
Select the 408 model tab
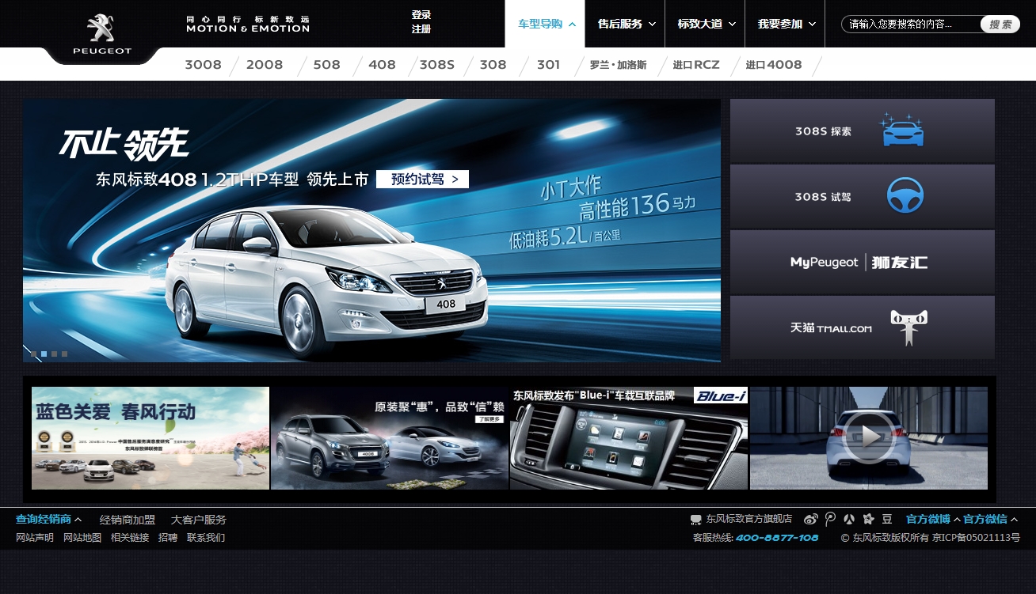point(382,65)
